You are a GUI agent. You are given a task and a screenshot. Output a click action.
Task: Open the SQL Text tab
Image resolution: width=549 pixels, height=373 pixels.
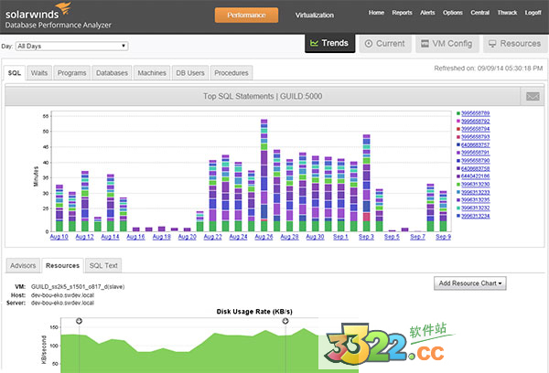[x=103, y=265]
